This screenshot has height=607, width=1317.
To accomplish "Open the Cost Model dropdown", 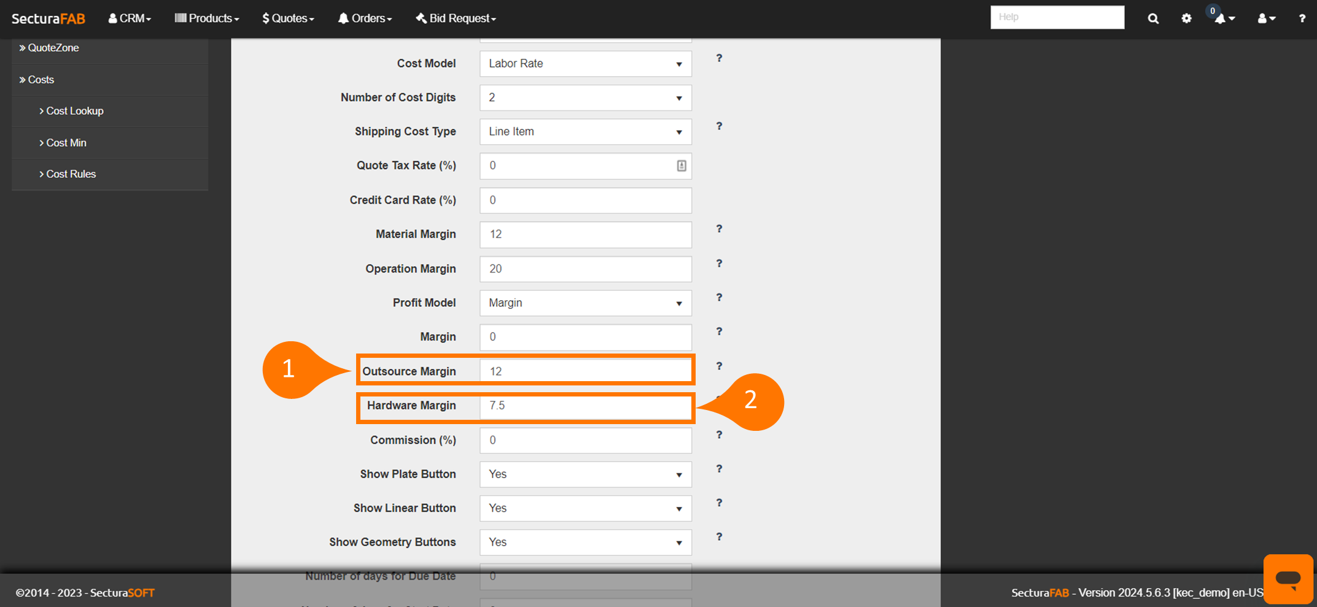I will coord(585,64).
